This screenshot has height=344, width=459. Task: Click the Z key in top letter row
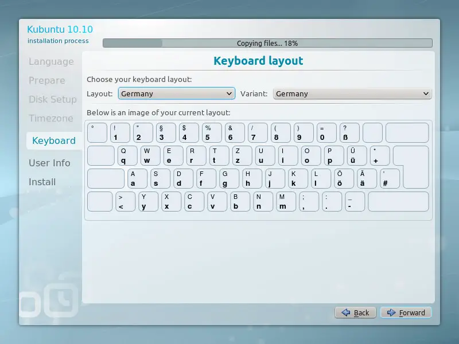coord(242,155)
